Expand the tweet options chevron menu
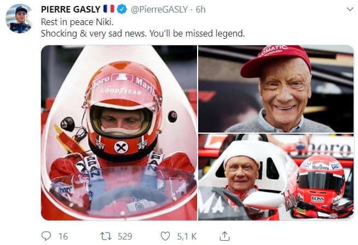This screenshot has height=245, width=358. click(350, 9)
